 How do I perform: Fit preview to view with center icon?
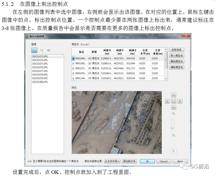pos(174,101)
